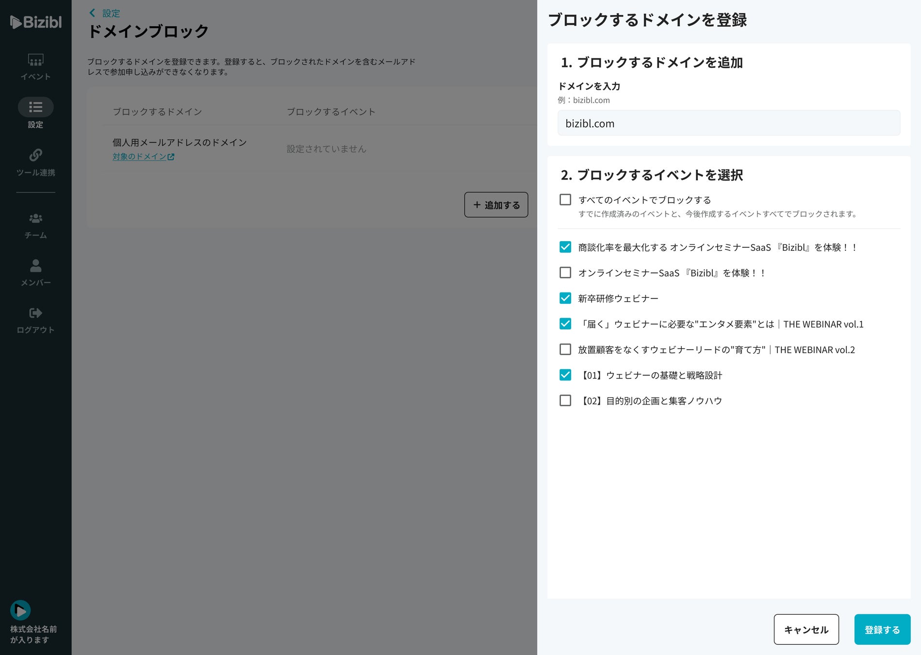This screenshot has height=655, width=921.
Task: Click the 設定されていません cell
Action: (x=326, y=149)
